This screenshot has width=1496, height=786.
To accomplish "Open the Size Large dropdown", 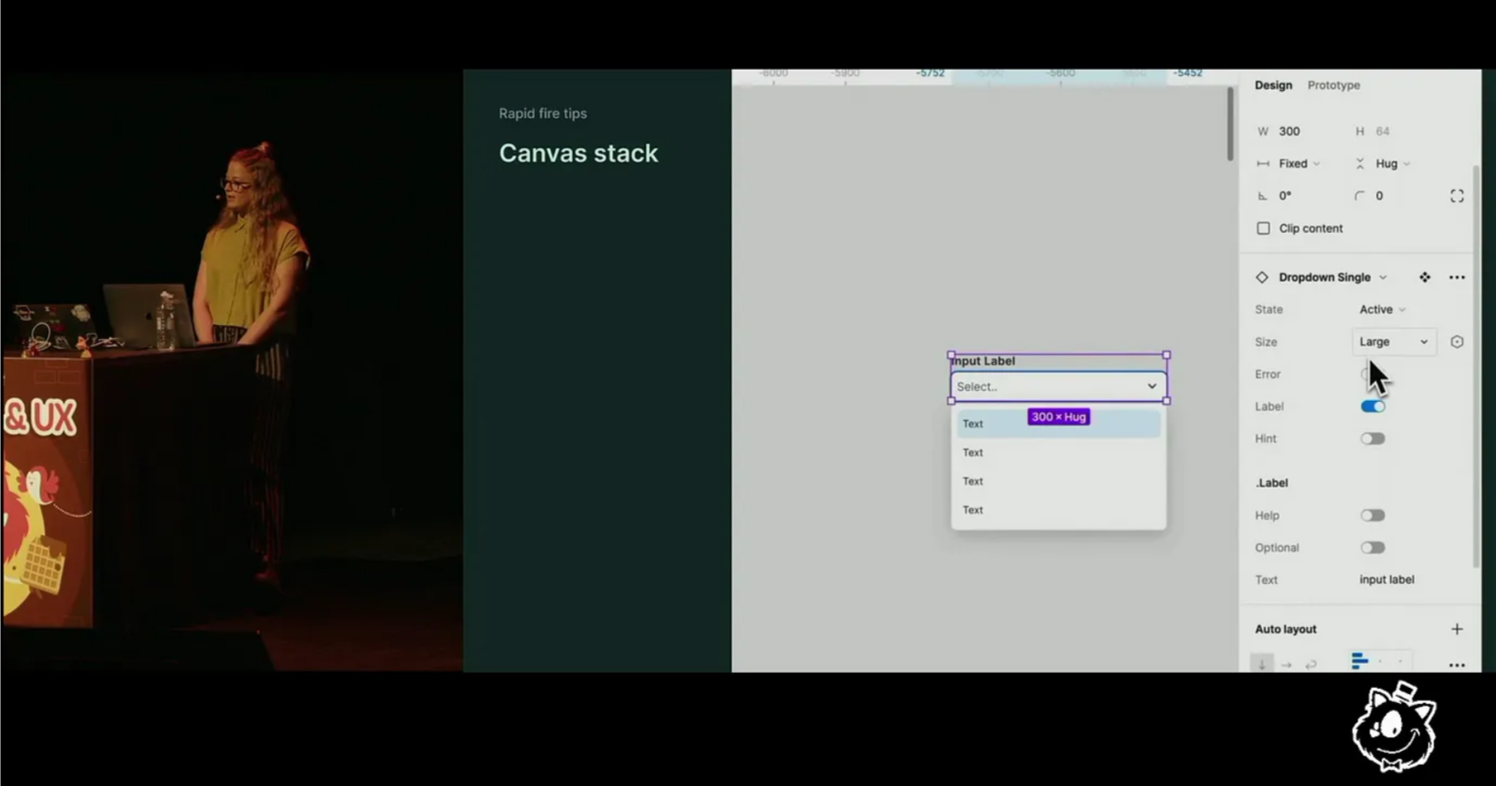I will coord(1393,342).
